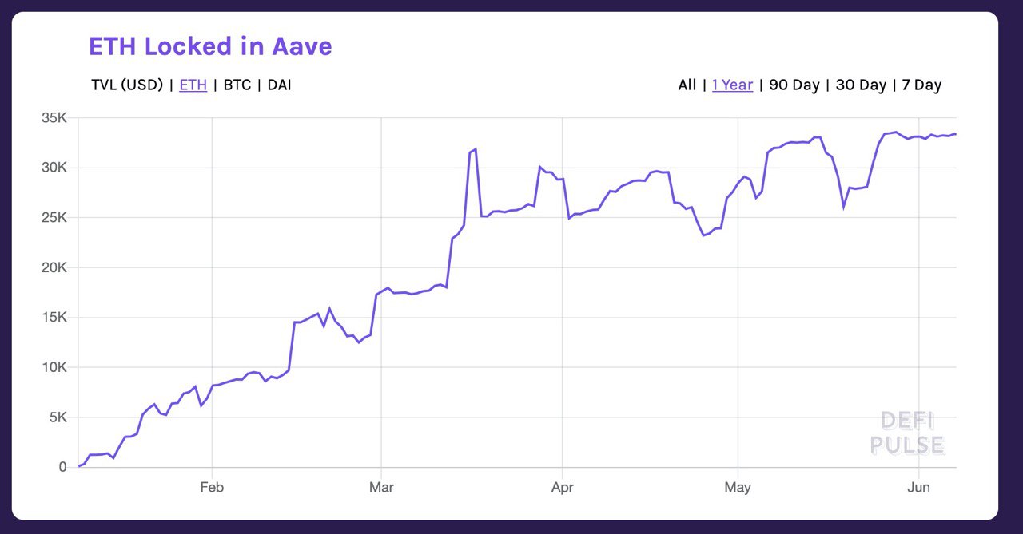Click the 25K y-axis label
Screen dimensions: 1023x534
(54, 218)
